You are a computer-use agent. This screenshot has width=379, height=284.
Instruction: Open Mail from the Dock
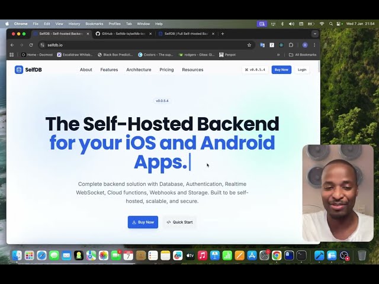click(66, 256)
